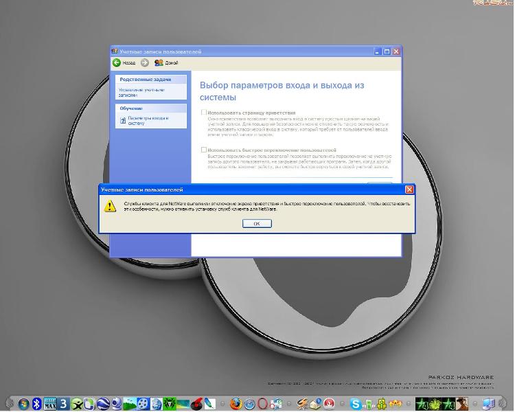Open the house media player dock icon
The height and width of the screenshot is (412, 515).
pyautogui.click(x=316, y=404)
